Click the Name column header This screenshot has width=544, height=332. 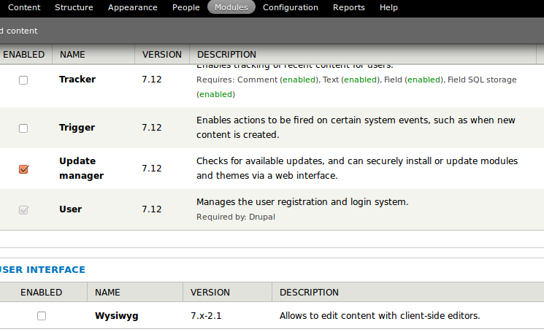[x=72, y=55]
